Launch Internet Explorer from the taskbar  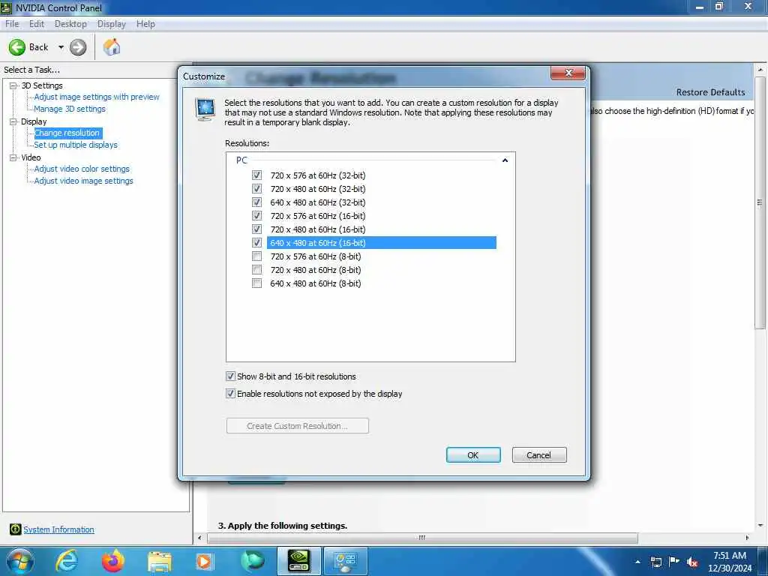66,561
